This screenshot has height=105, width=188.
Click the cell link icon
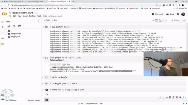167,97
